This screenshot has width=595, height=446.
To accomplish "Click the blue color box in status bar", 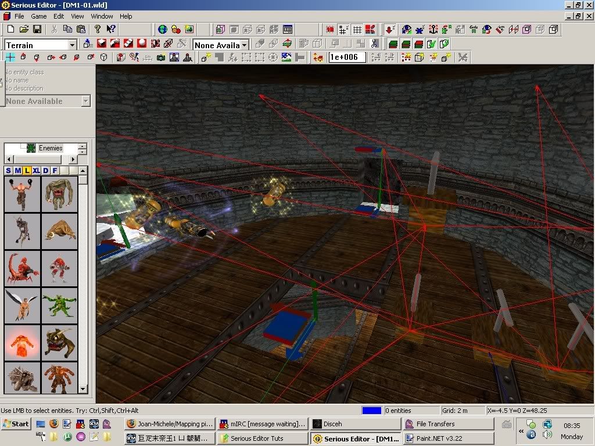I will pos(371,411).
